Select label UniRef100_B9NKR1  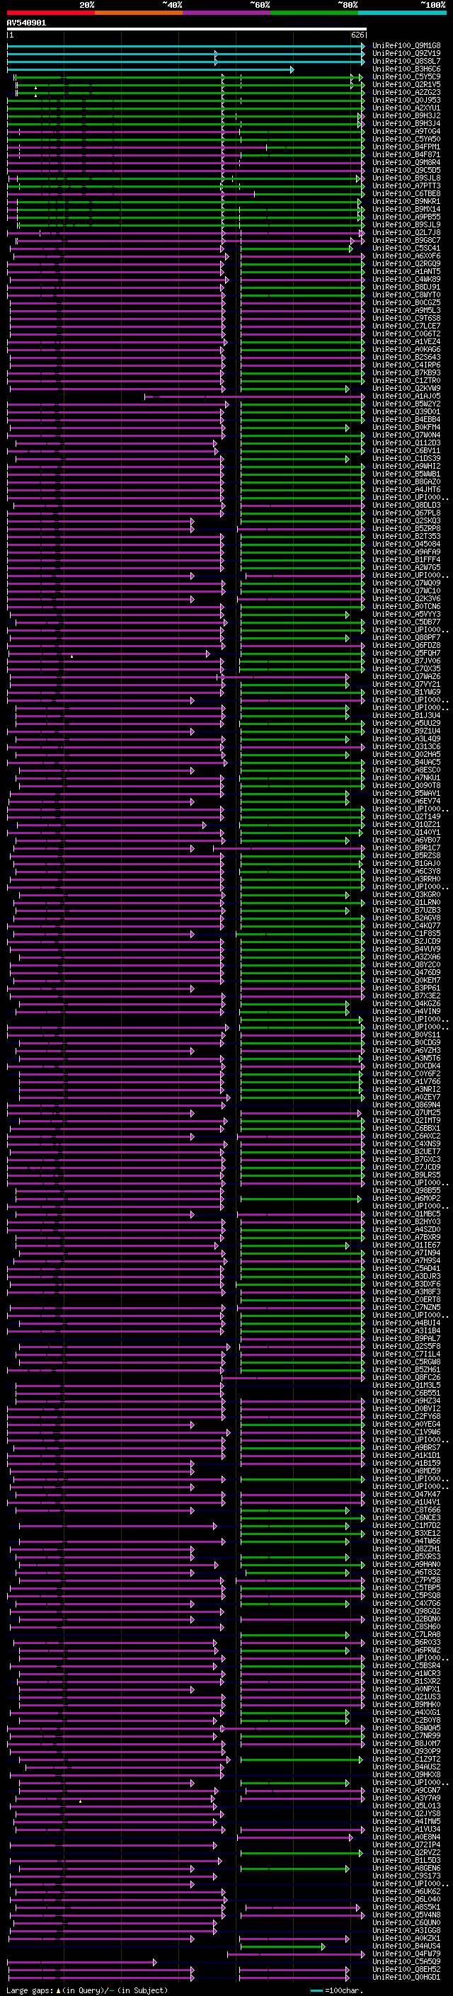tap(406, 202)
